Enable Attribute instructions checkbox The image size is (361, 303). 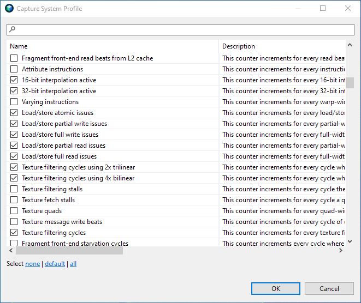[x=14, y=69]
